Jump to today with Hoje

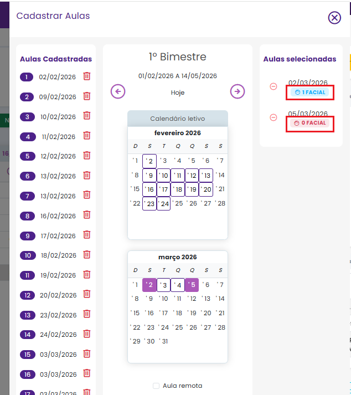click(x=178, y=93)
